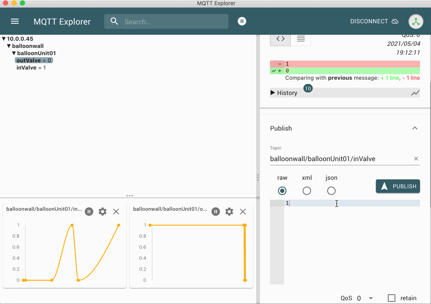The height and width of the screenshot is (304, 431).
Task: Click the DISCONNECT button
Action: [374, 22]
